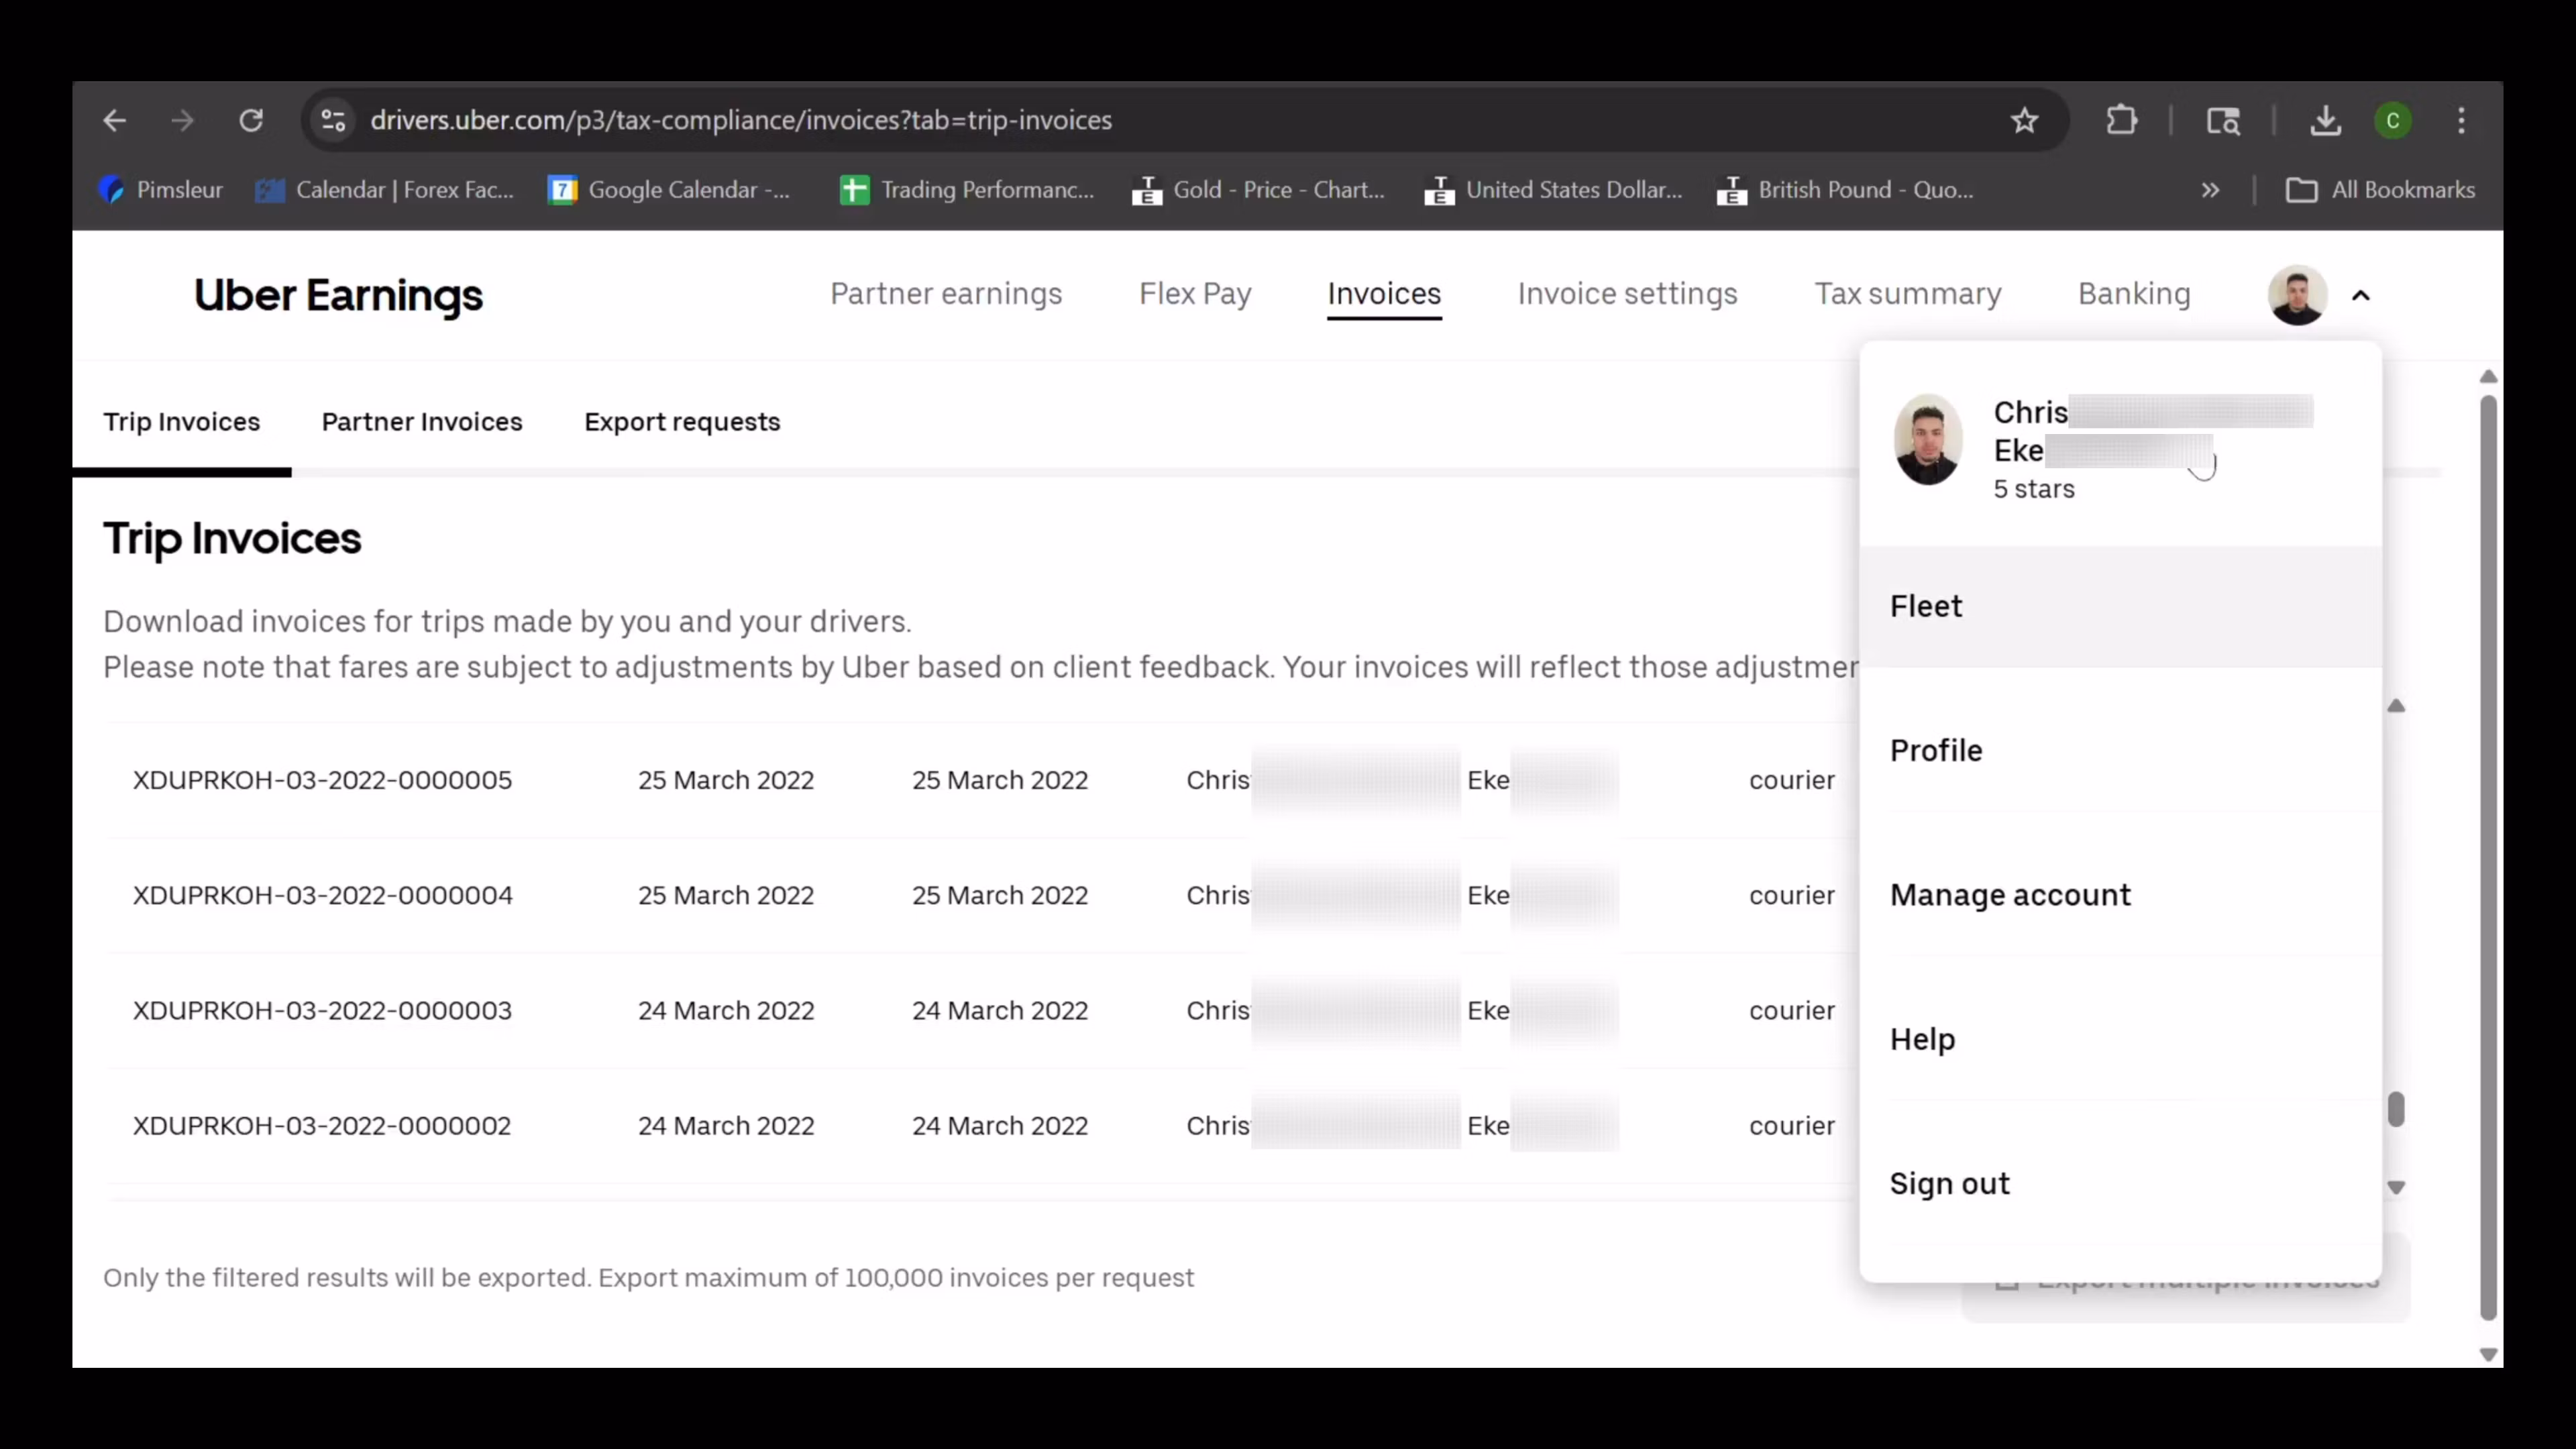Select the Trip Invoices tab
This screenshot has width=2576, height=1449.
point(182,422)
